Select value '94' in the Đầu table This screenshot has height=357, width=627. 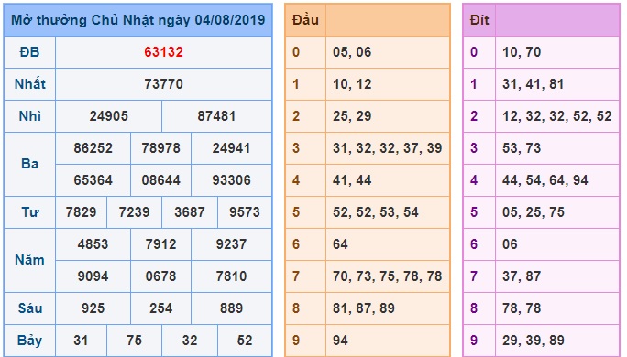coord(340,341)
